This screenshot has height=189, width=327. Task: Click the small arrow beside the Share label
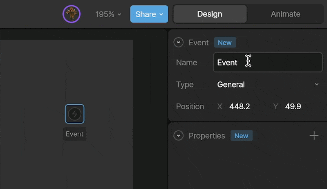click(161, 14)
